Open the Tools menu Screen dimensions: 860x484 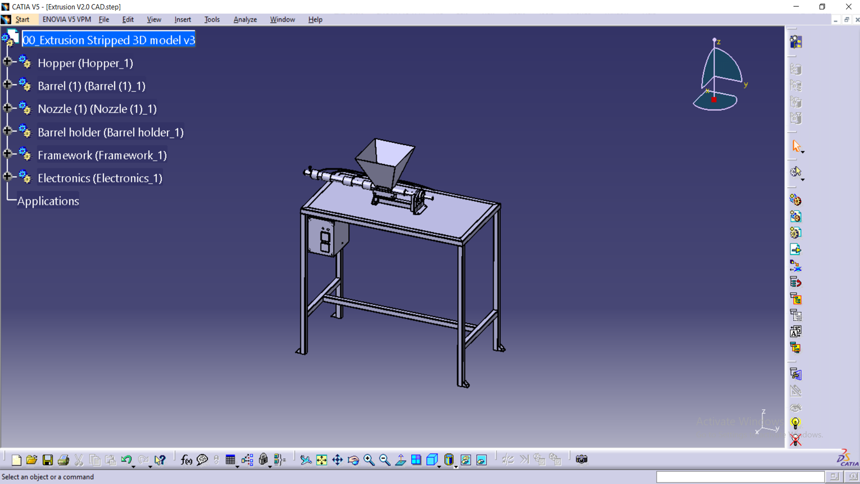coord(212,19)
